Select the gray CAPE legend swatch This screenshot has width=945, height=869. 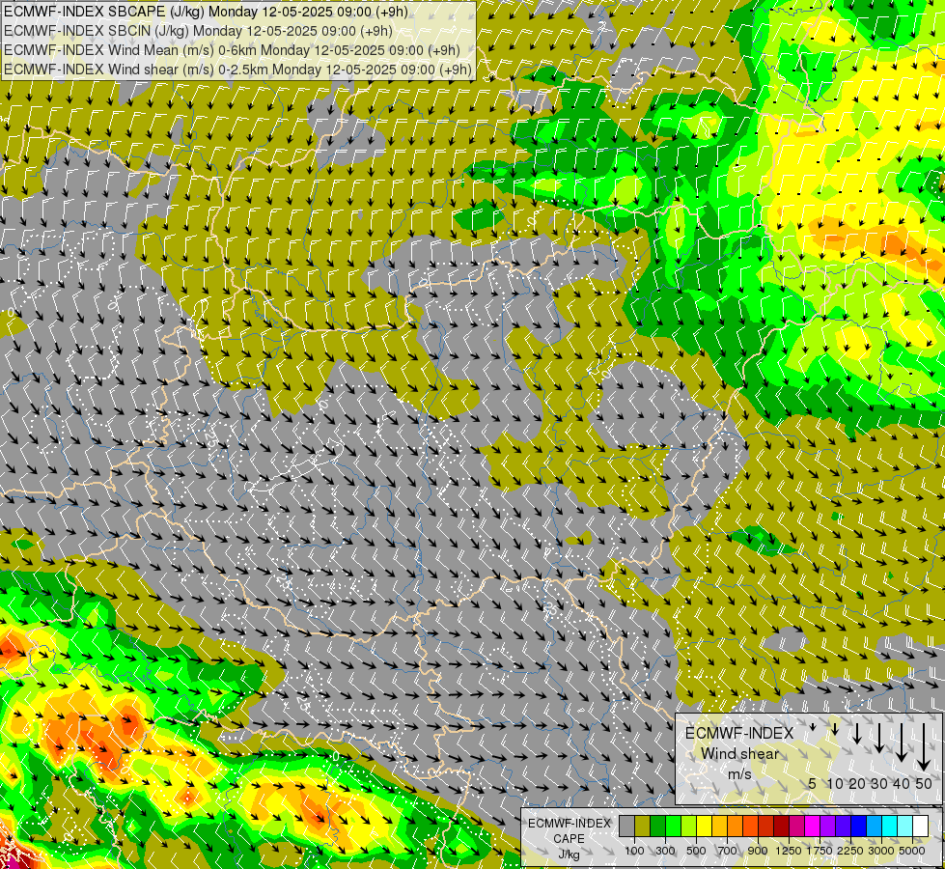point(626,827)
